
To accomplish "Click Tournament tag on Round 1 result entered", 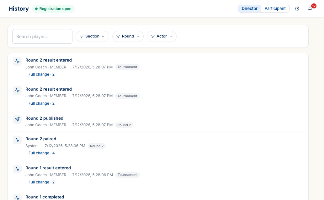I will coord(127,175).
